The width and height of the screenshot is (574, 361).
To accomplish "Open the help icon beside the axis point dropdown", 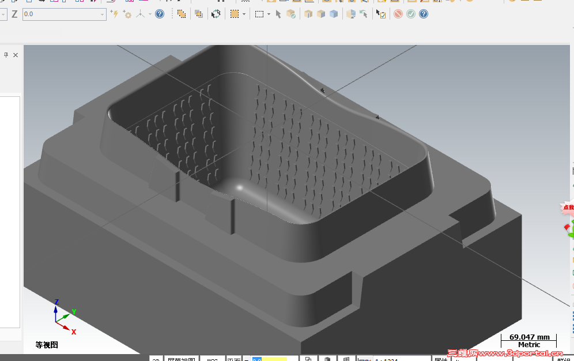I will pos(160,14).
